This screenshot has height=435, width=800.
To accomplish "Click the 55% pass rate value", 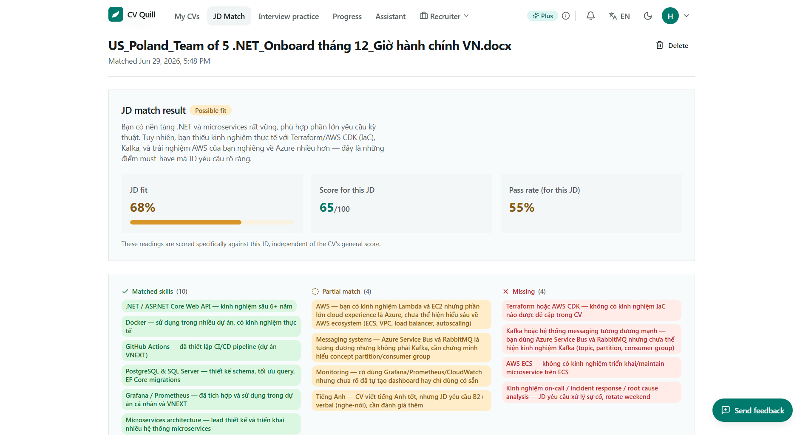I will pyautogui.click(x=522, y=208).
